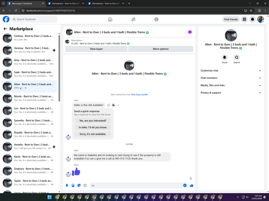The height and width of the screenshot is (201, 269).
Task: Go back using the Marketplace back arrow
Action: tap(5, 29)
